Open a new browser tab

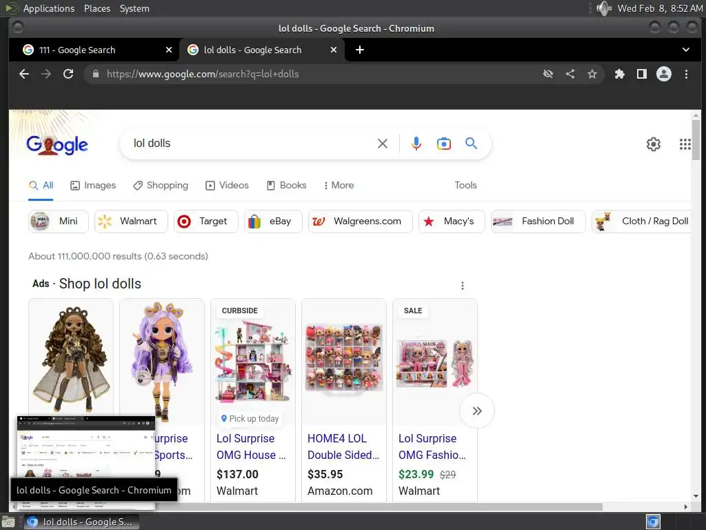(360, 50)
